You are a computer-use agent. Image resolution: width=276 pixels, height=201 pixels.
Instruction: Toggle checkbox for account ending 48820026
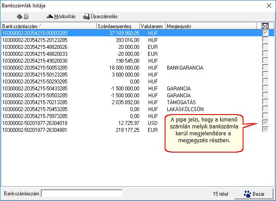pos(265,47)
